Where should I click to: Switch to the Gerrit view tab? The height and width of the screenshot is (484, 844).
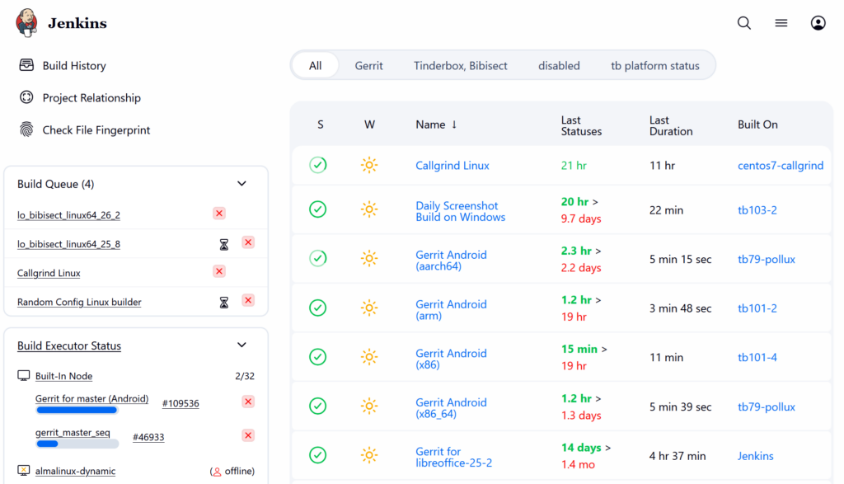[368, 66]
